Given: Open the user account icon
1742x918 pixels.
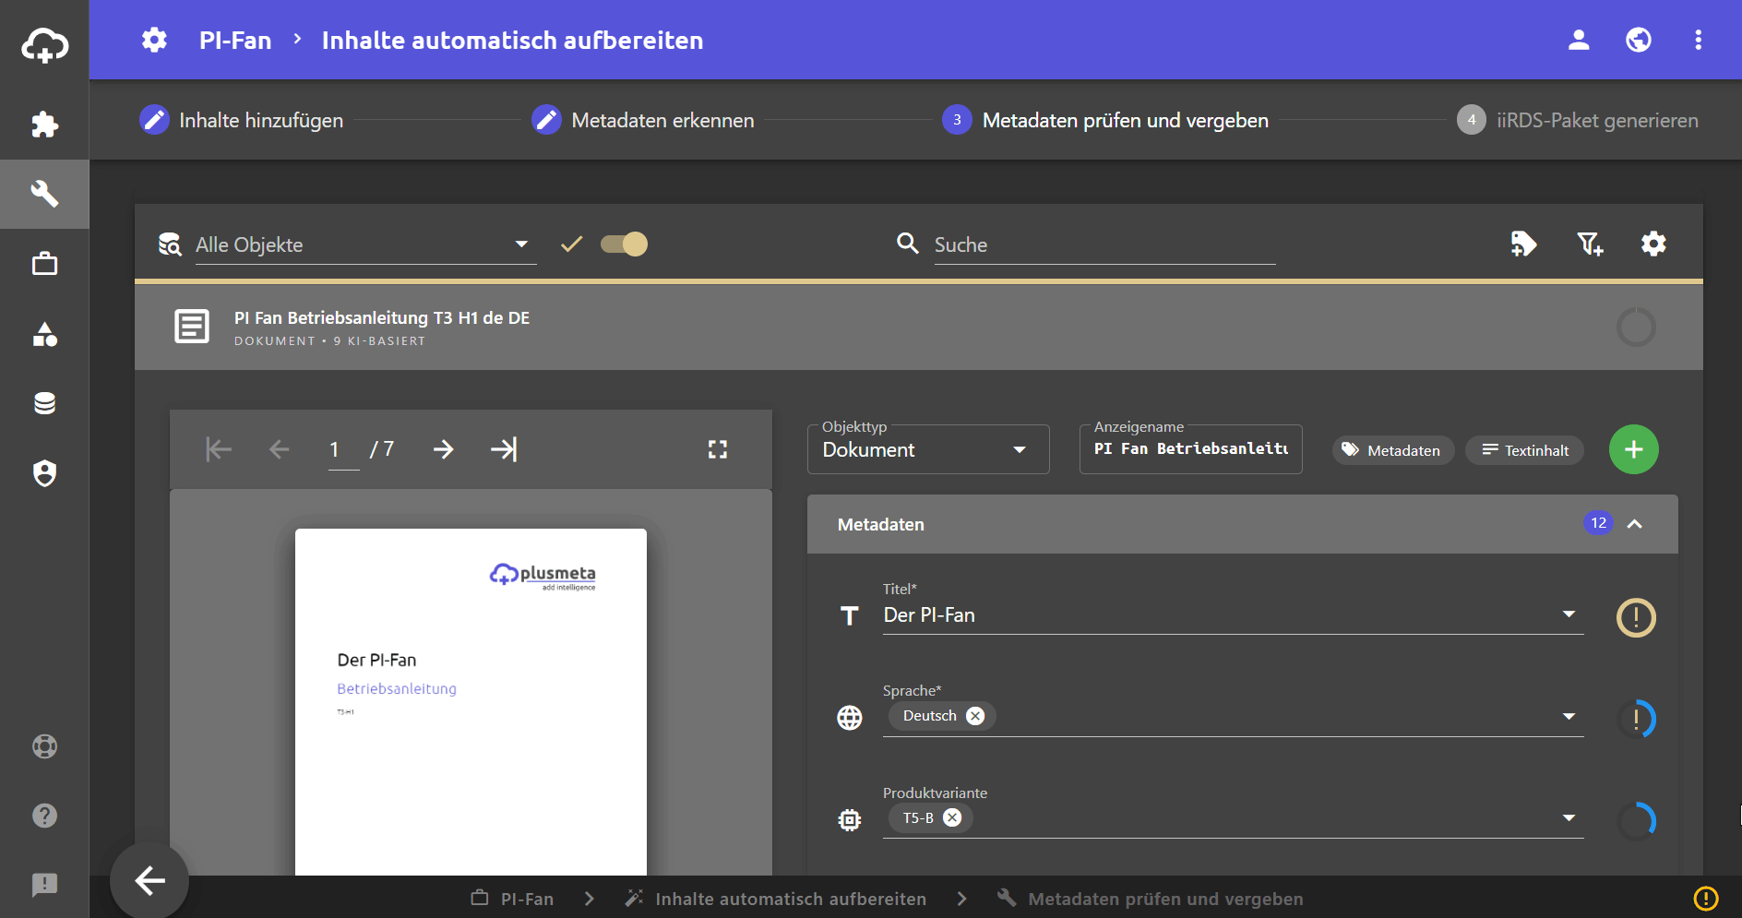Looking at the screenshot, I should [1579, 40].
